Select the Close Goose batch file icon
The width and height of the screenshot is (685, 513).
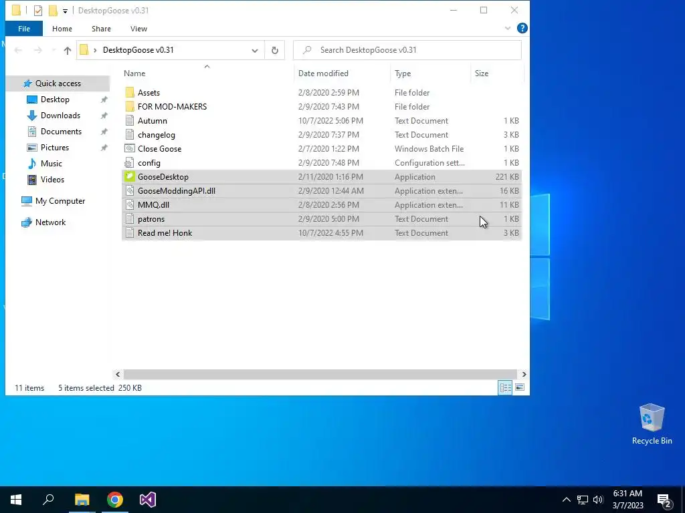[130, 149]
